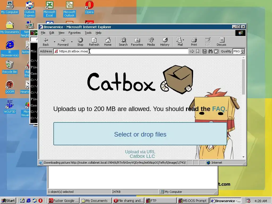
Task: Open the Catbox LLC link
Action: [142, 156]
